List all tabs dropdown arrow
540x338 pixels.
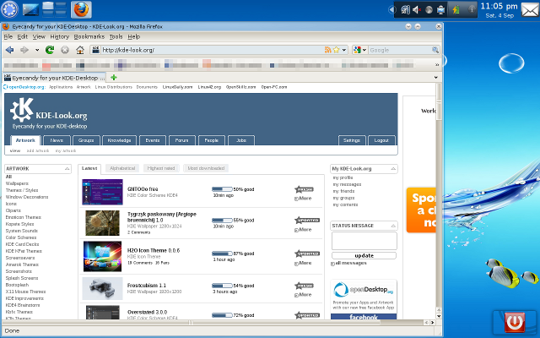pos(436,78)
